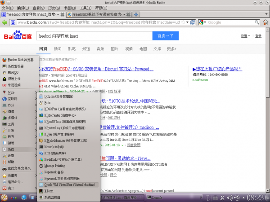The height and width of the screenshot is (202, 270).
Task: Open KWalletManager wallet tool
Action: [68, 141]
